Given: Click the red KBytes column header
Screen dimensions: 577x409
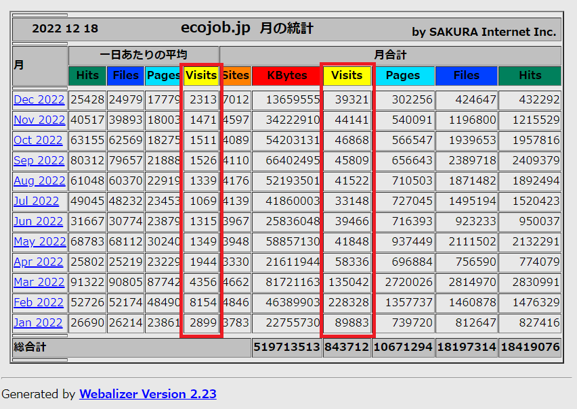Looking at the screenshot, I should (x=286, y=75).
